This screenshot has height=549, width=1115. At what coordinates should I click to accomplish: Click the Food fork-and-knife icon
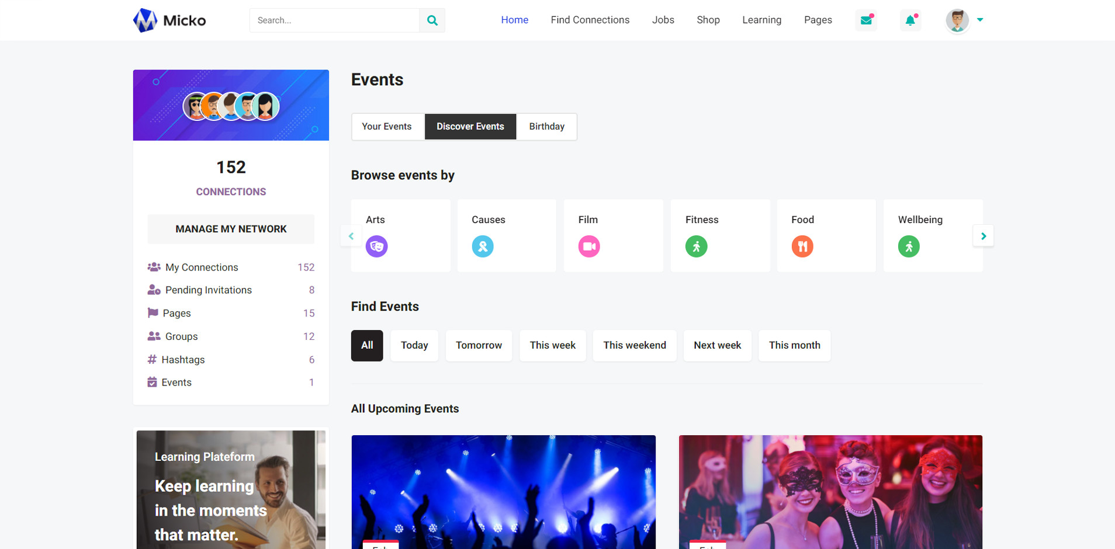click(802, 246)
